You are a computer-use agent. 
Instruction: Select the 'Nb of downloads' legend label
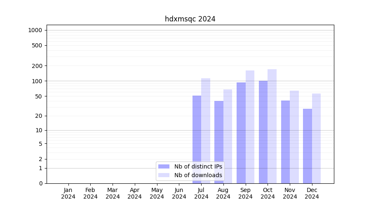pos(198,175)
